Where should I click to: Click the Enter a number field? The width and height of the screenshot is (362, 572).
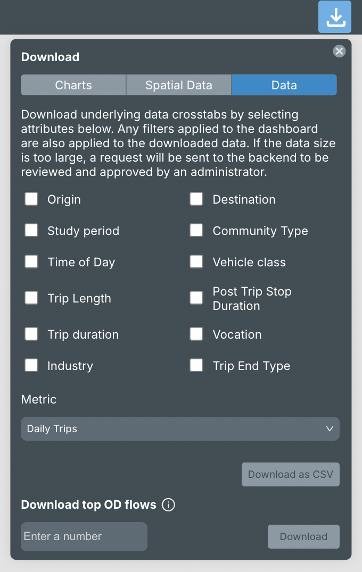coord(84,536)
